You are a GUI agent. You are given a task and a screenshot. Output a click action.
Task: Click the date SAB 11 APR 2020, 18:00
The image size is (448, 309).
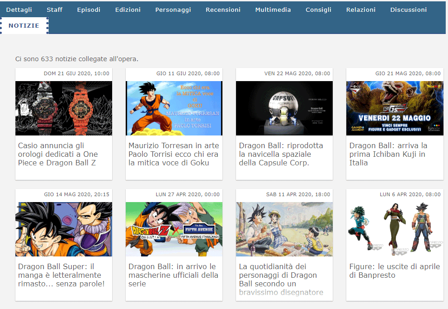pyautogui.click(x=298, y=194)
